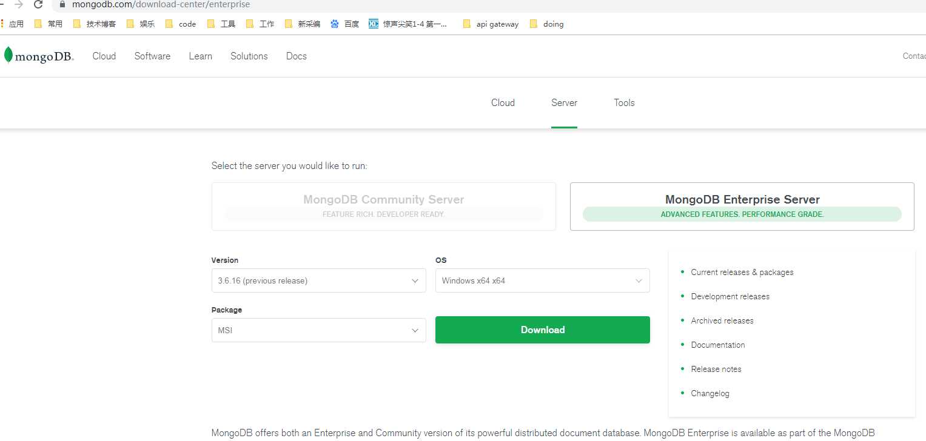The width and height of the screenshot is (926, 441).
Task: Open the 百度 bookmark
Action: (345, 24)
